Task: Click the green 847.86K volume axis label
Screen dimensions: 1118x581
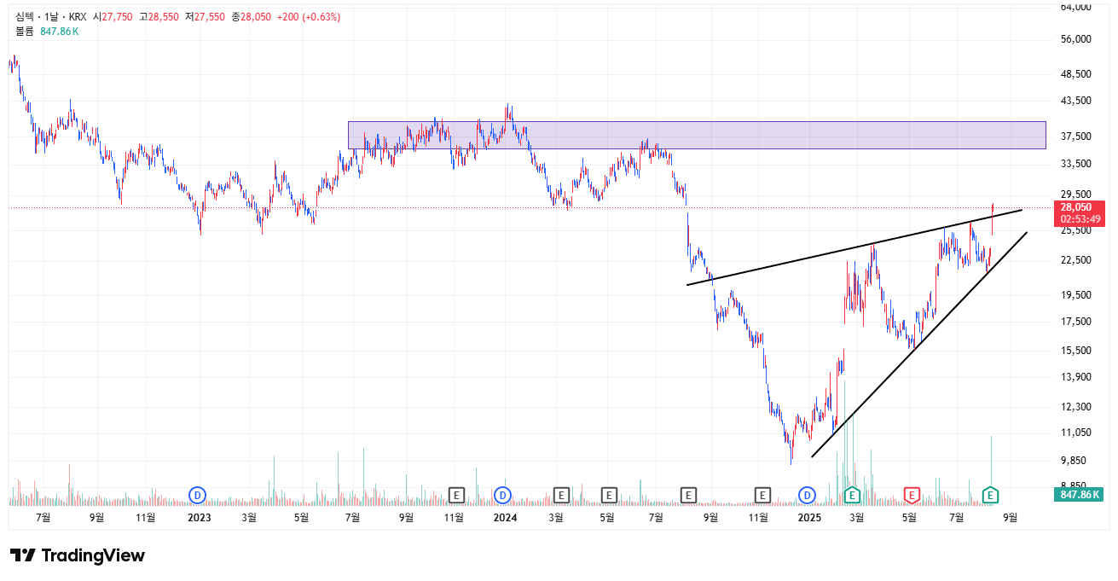Action: (1080, 494)
